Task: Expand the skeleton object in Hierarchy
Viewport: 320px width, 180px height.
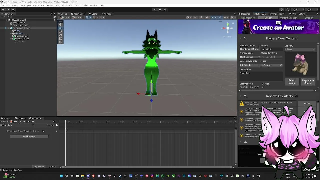Action: point(11,33)
